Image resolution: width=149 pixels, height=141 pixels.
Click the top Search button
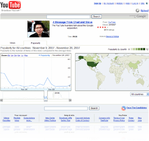tap(97, 16)
